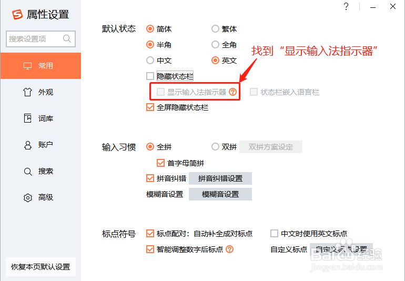The image size is (405, 281).
Task: Click the Sogou logo icon
Action: coord(17,14)
